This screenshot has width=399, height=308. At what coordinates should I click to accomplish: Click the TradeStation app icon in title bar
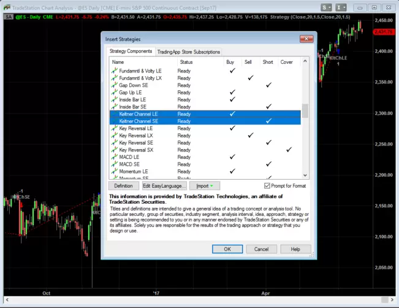click(x=7, y=7)
